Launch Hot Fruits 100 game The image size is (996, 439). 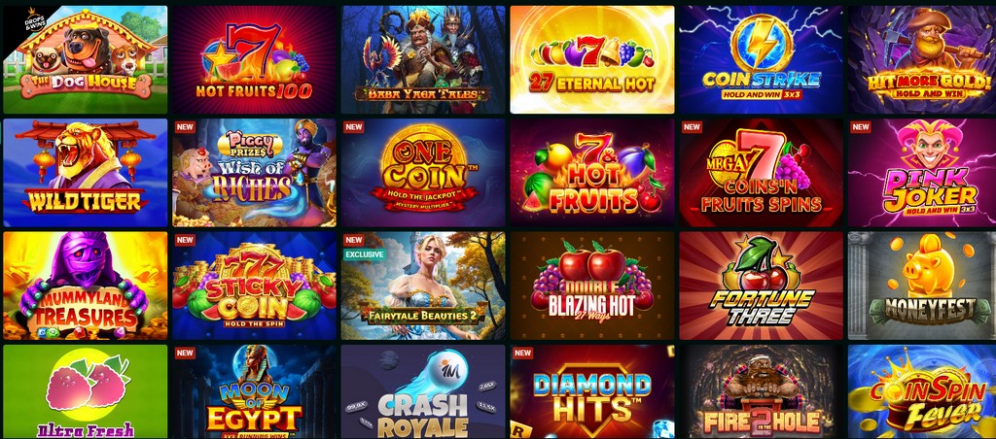254,59
